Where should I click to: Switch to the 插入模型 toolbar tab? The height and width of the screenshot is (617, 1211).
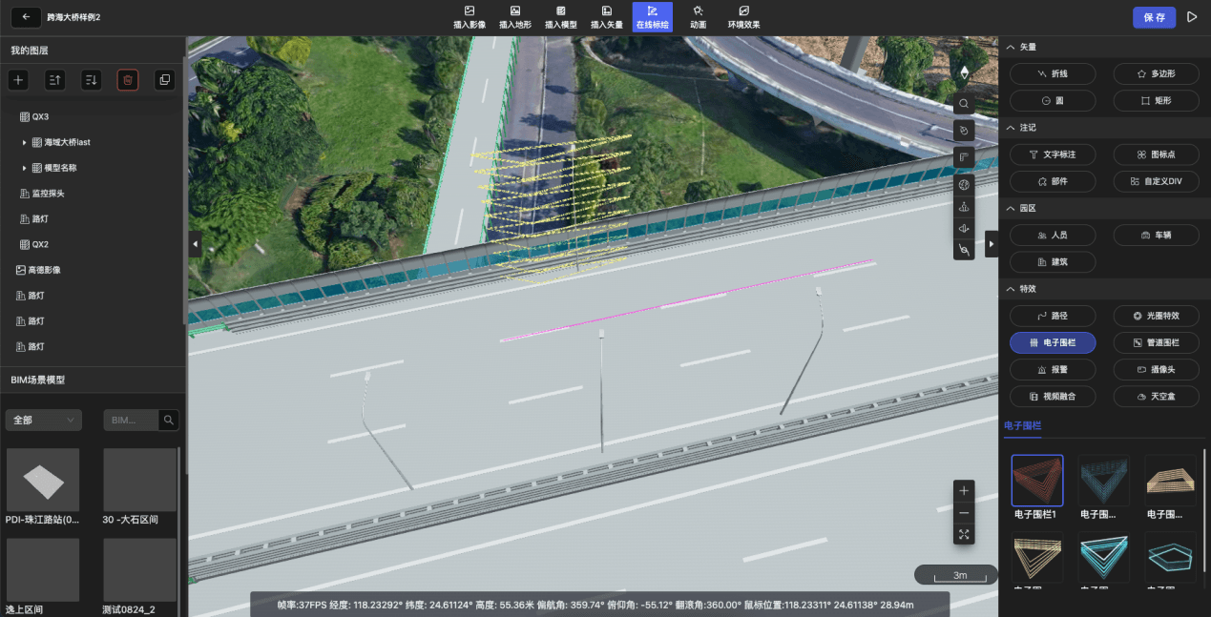tap(560, 16)
